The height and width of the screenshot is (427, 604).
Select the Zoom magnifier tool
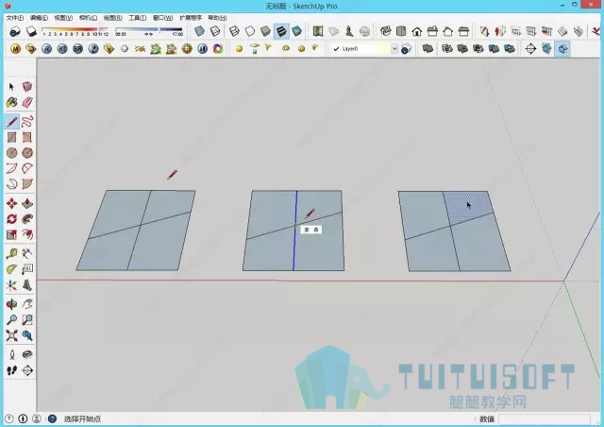(x=11, y=319)
